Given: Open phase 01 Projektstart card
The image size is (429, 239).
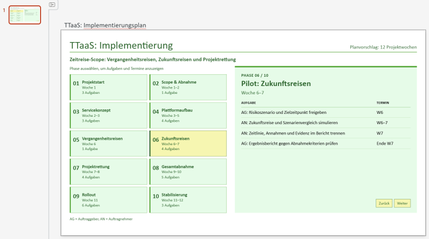Looking at the screenshot, I should pyautogui.click(x=108, y=87).
